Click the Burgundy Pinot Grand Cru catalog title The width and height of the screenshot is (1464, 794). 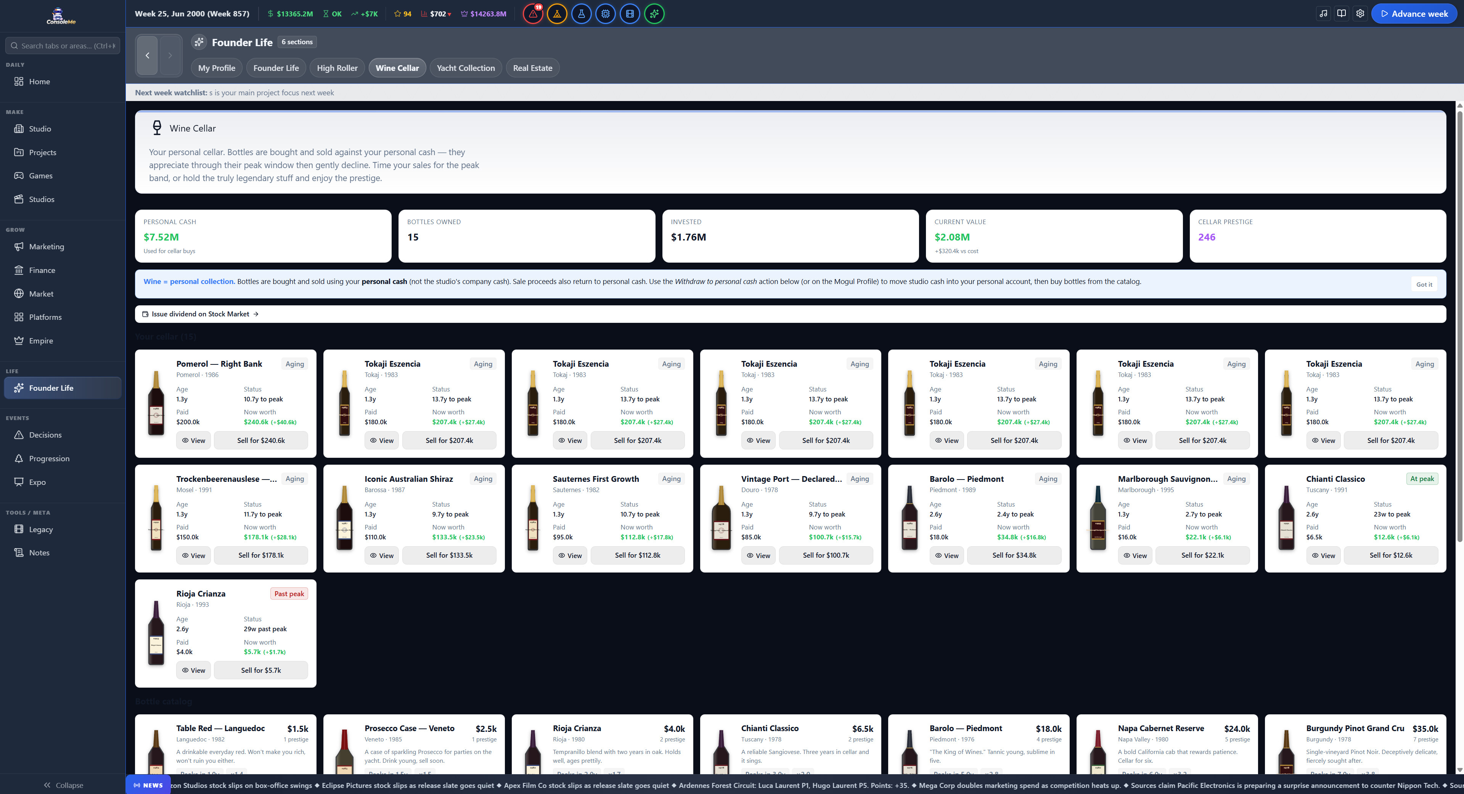(1355, 728)
